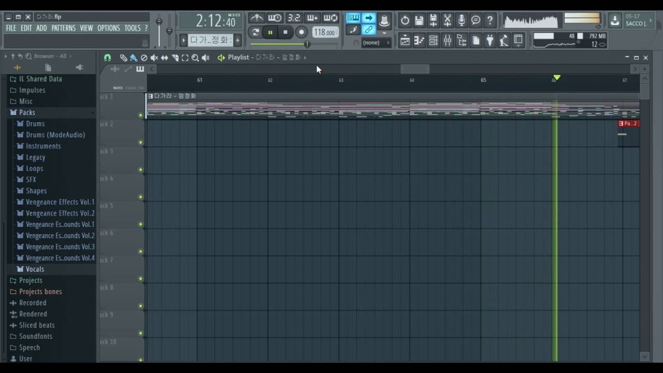This screenshot has width=663, height=373.
Task: Toggle the overdub blend recording button
Action: click(312, 18)
